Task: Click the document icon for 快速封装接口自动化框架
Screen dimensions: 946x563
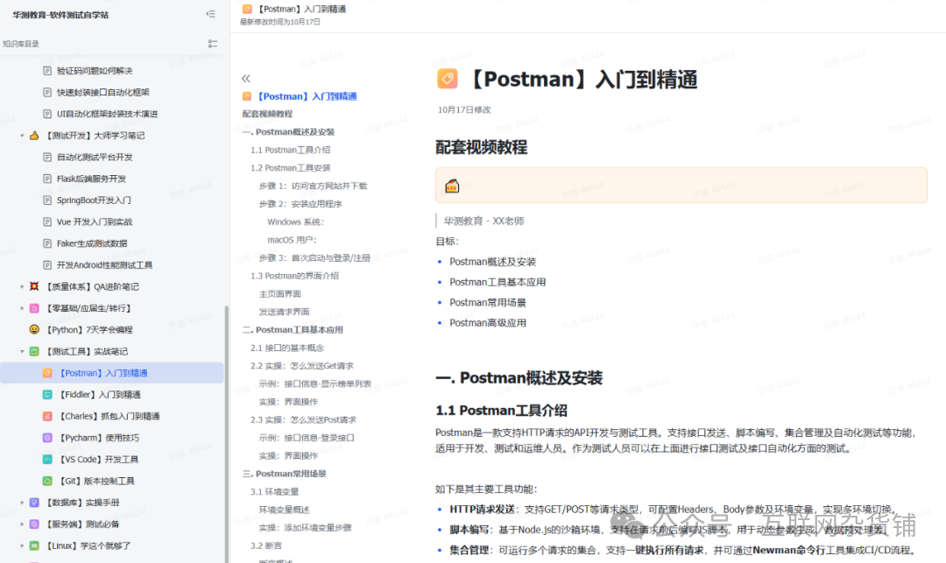Action: 47,92
